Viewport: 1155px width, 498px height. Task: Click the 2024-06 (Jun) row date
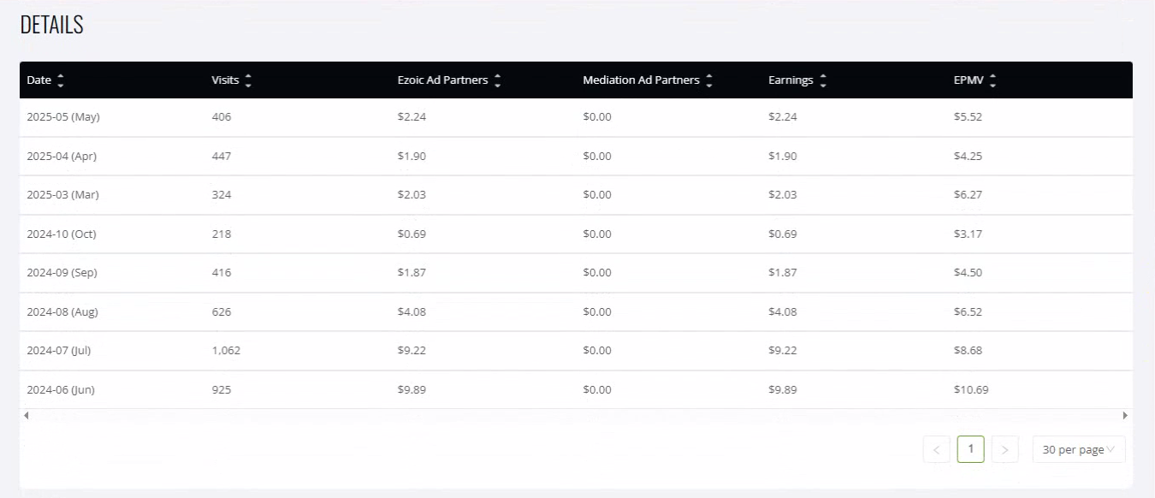click(61, 389)
